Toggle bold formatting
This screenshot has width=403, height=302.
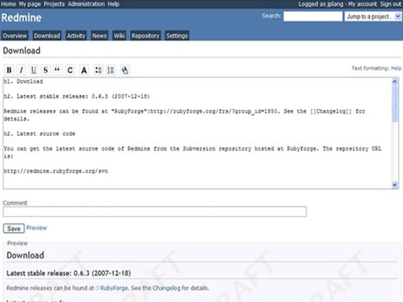click(x=9, y=70)
